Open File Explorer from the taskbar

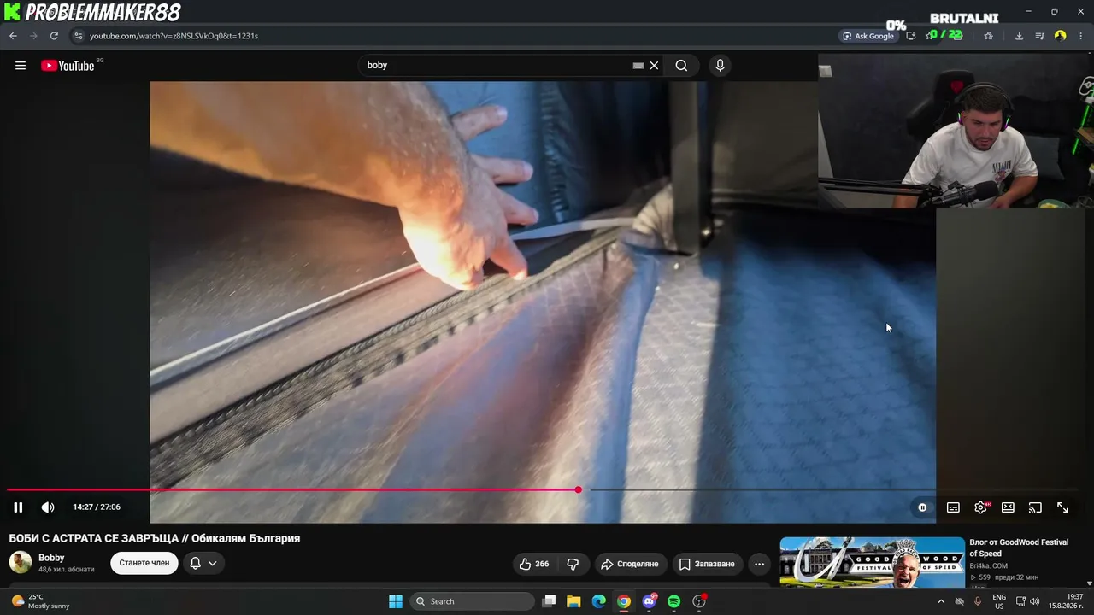(x=573, y=601)
